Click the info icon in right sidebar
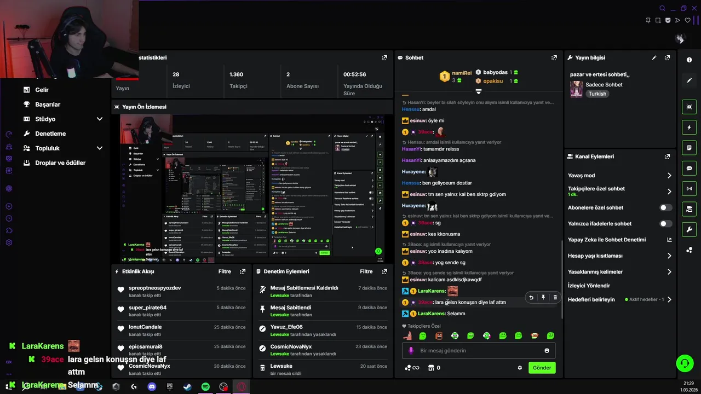This screenshot has height=394, width=701. pyautogui.click(x=689, y=60)
